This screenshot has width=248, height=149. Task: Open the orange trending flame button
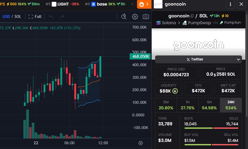pos(144,4)
